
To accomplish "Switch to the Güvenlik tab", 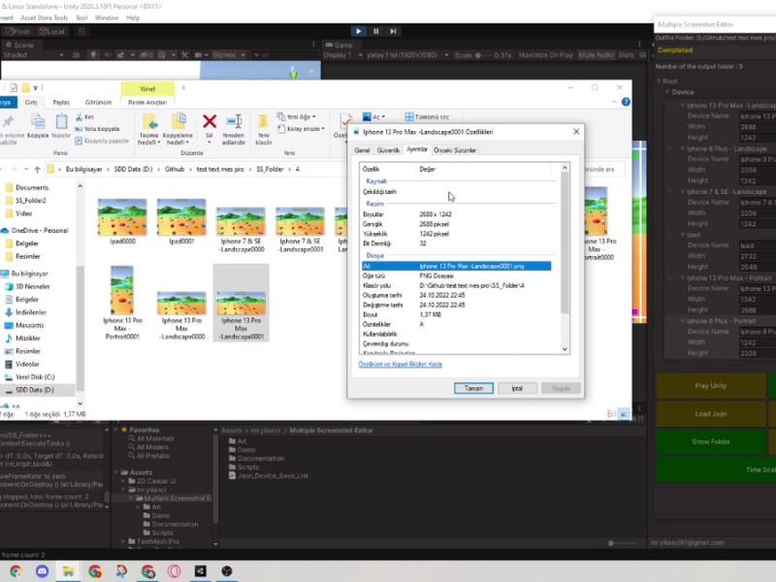I will click(388, 150).
